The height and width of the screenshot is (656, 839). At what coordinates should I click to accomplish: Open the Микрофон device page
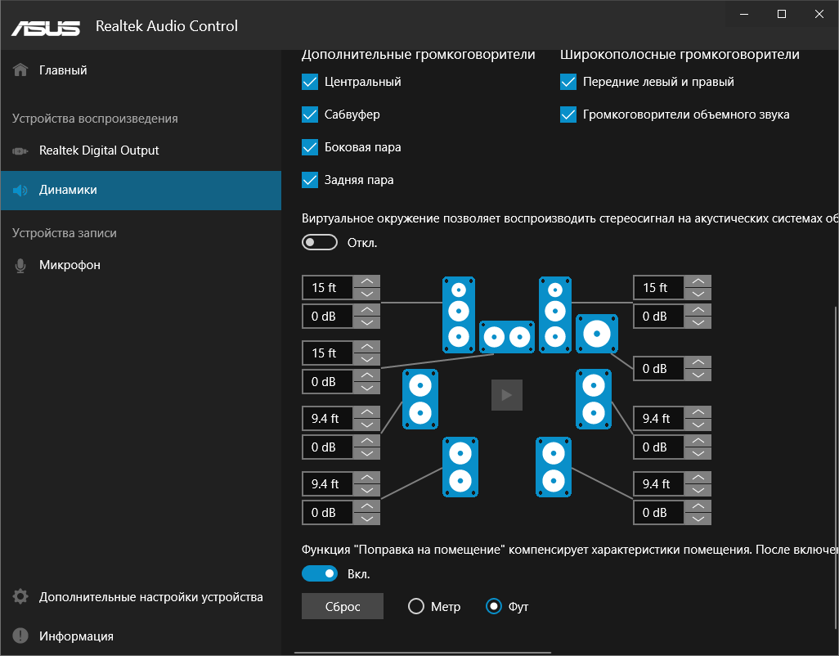(x=70, y=265)
